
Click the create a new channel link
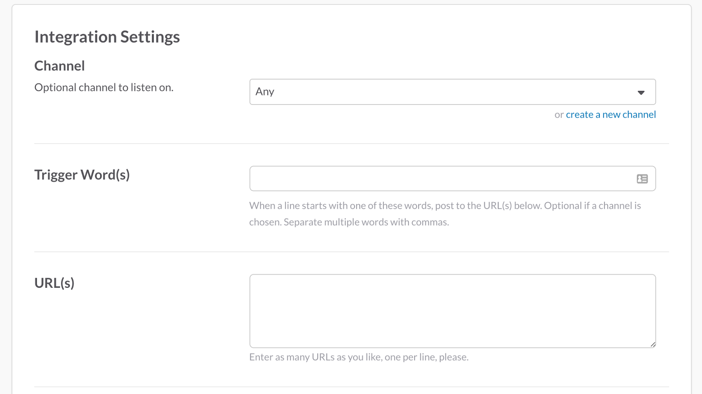point(611,114)
